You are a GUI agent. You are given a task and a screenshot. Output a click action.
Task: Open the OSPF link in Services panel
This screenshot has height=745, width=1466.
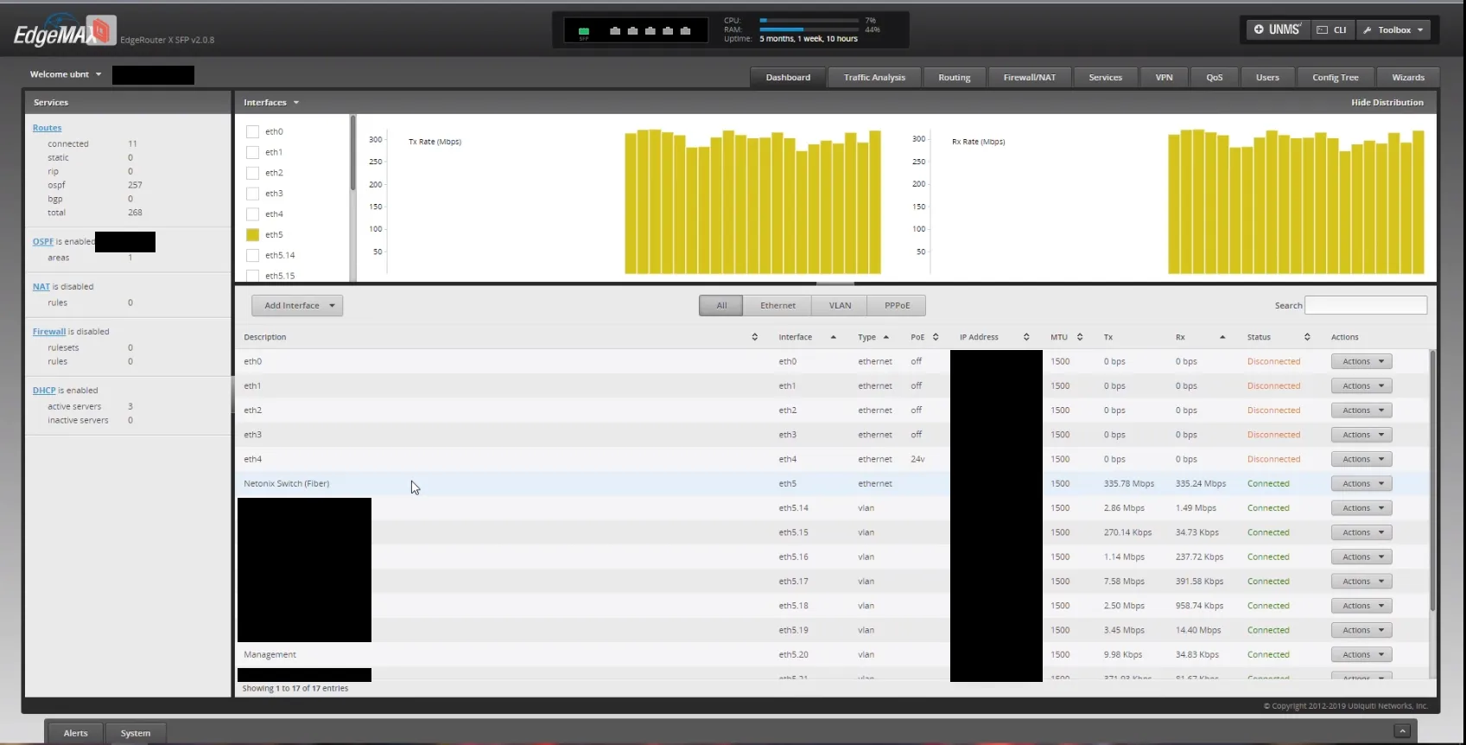pos(43,242)
